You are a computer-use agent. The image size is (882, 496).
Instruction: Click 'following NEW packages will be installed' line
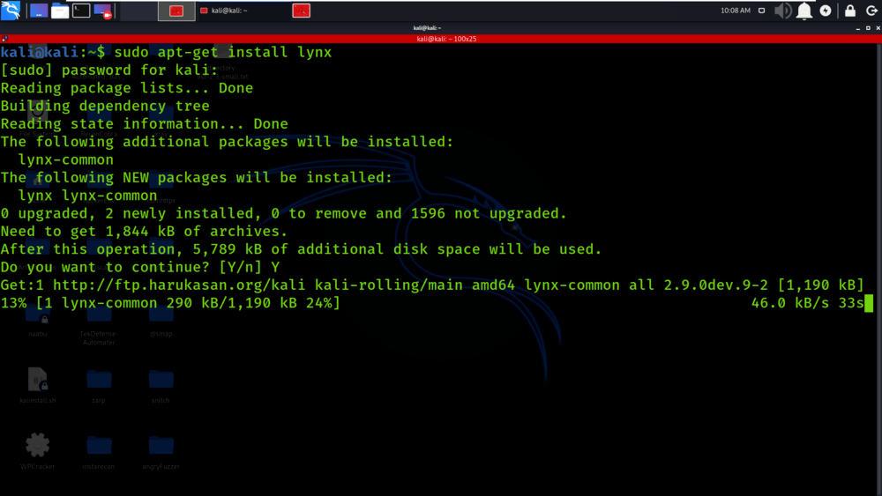(x=197, y=178)
